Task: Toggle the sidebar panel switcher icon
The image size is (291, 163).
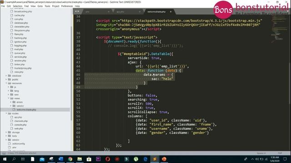Action: coord(4,153)
